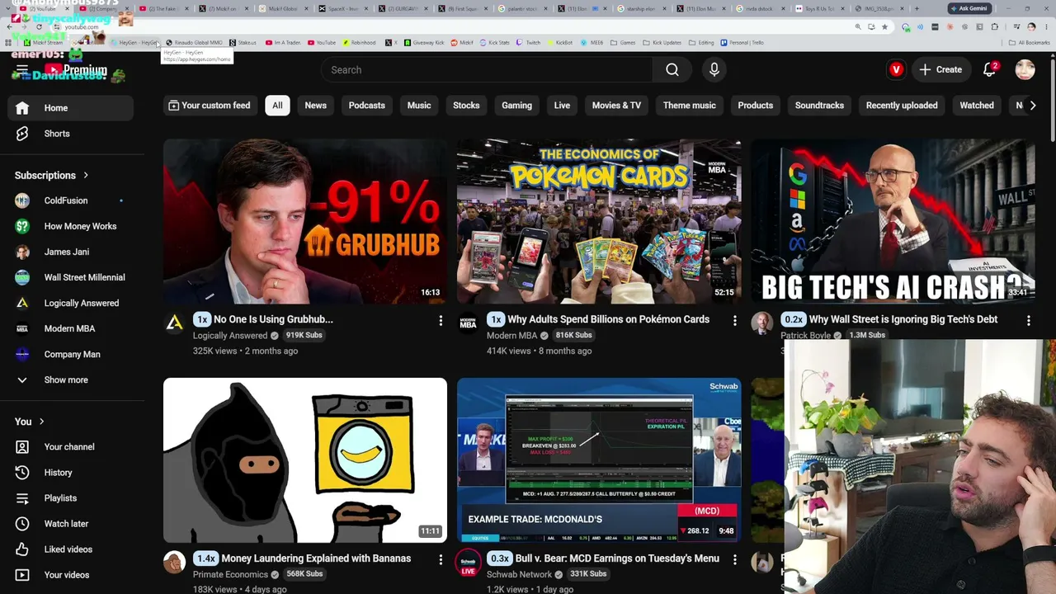Click the red V icon beside Create

pos(896,70)
